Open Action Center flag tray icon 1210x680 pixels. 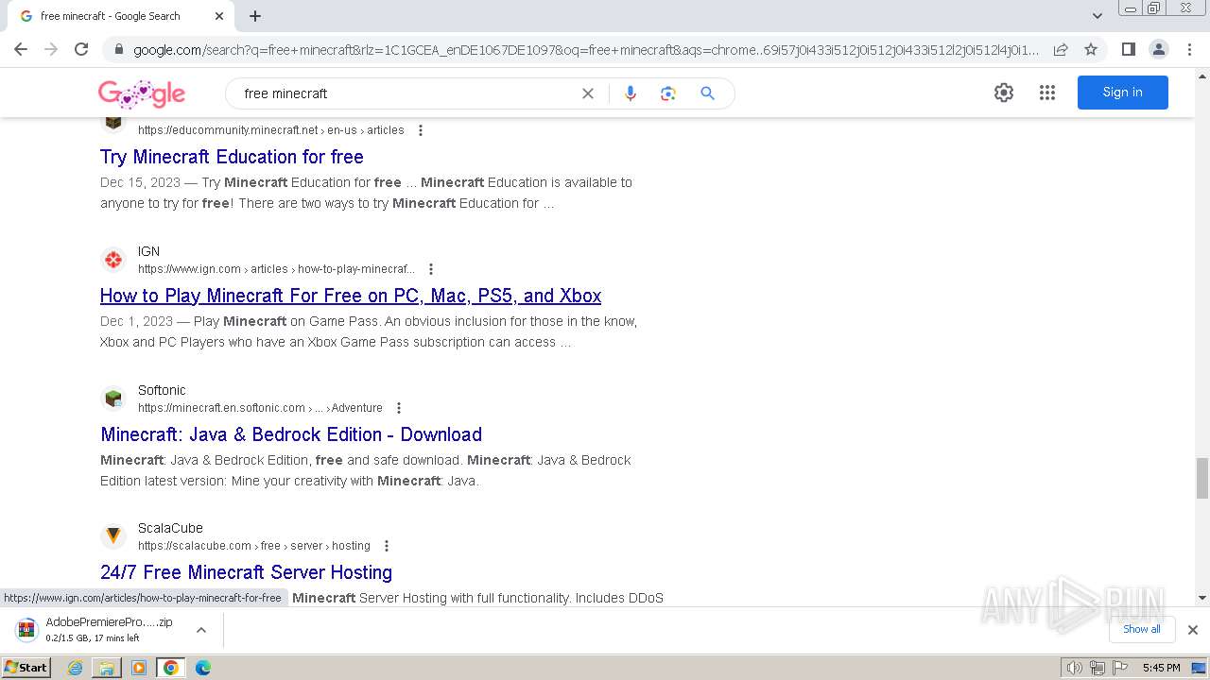click(1118, 668)
